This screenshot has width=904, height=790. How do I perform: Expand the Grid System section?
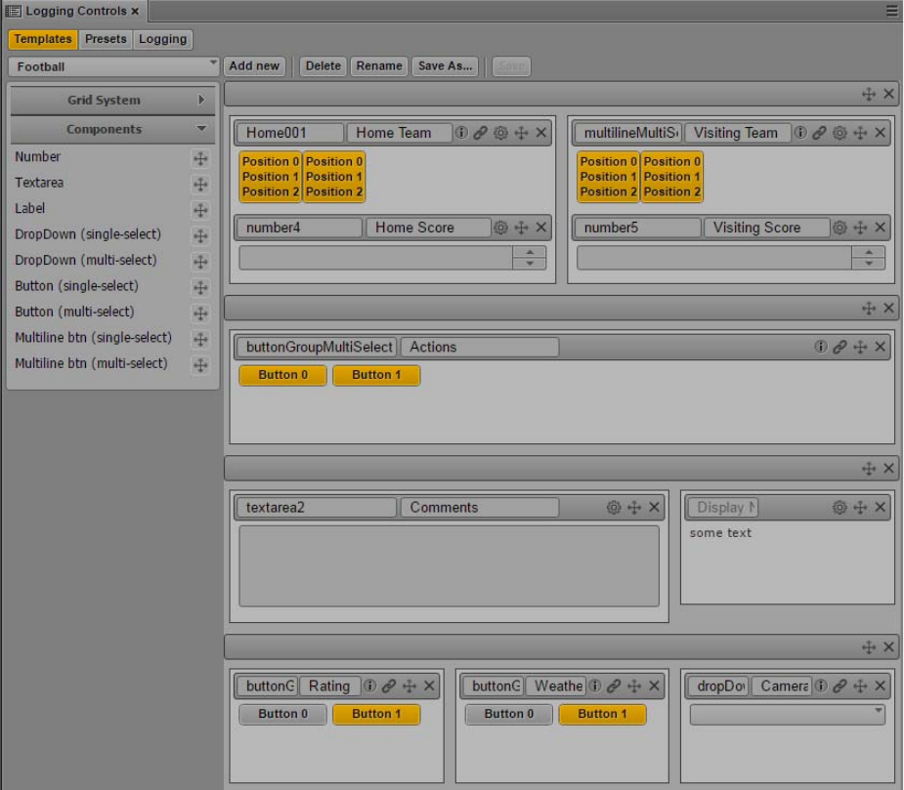click(113, 101)
